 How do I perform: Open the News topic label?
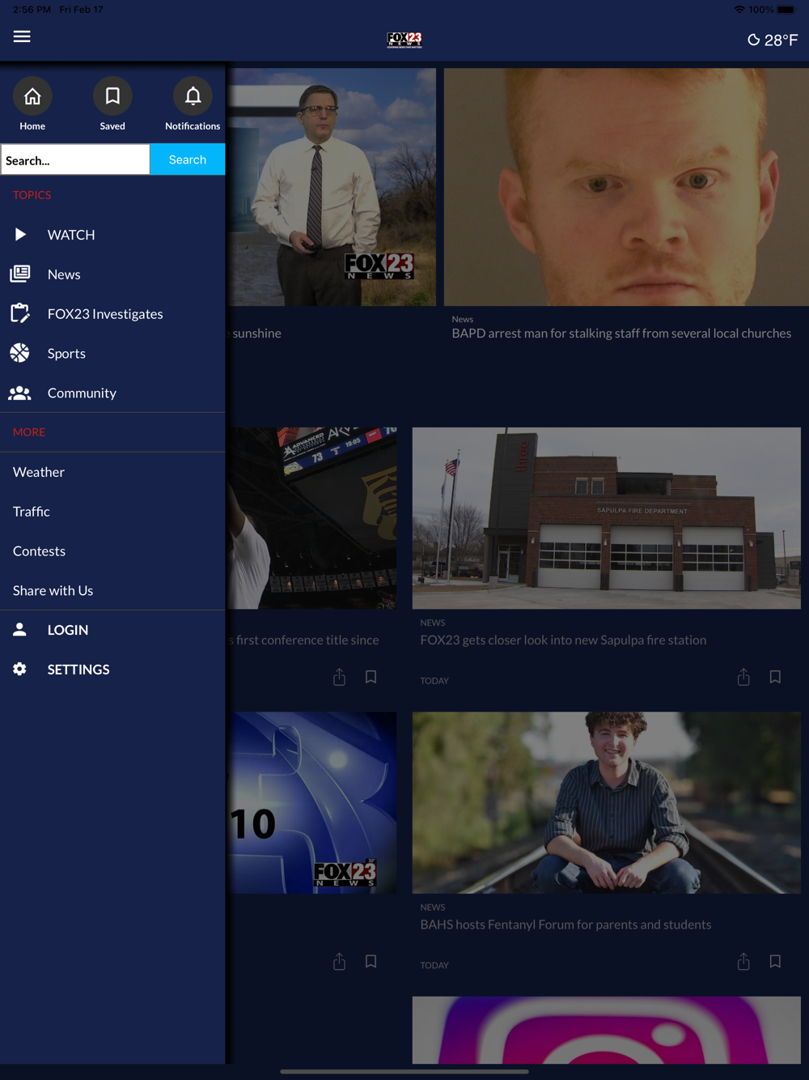64,274
